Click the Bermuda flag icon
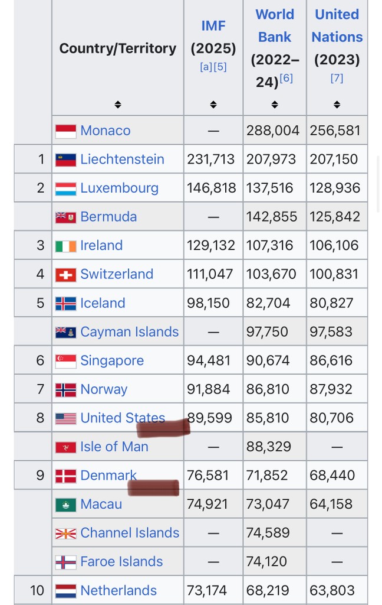The width and height of the screenshot is (382, 605). pyautogui.click(x=65, y=217)
